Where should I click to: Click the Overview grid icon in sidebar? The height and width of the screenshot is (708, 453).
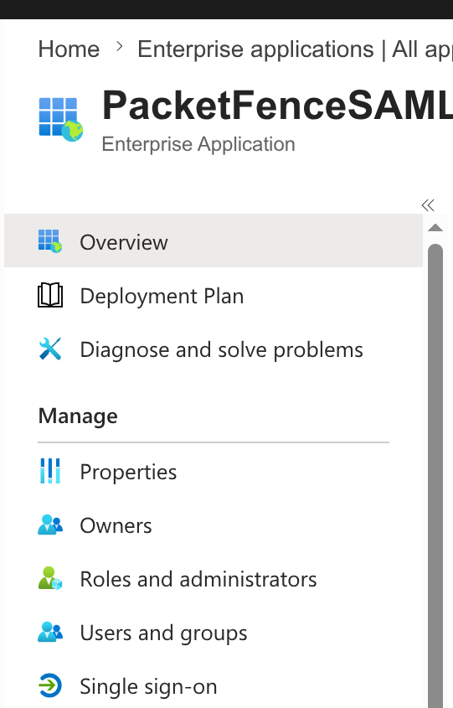point(50,240)
